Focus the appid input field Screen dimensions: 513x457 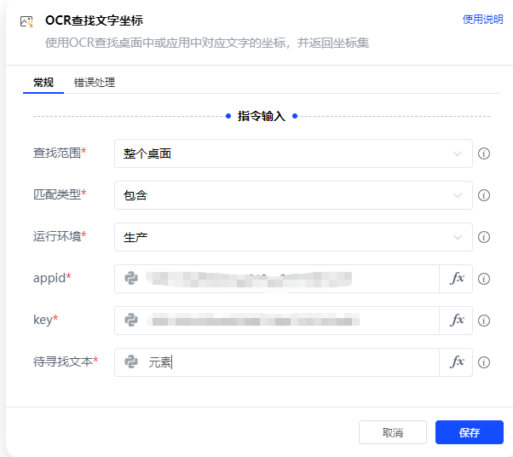tap(277, 279)
